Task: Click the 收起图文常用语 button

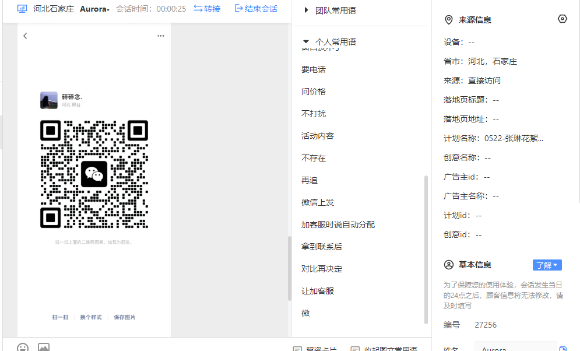Action: point(384,349)
